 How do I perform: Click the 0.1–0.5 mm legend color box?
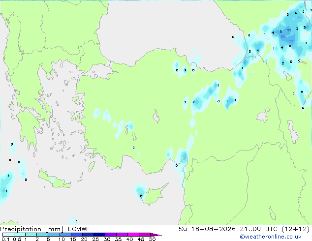(8, 235)
